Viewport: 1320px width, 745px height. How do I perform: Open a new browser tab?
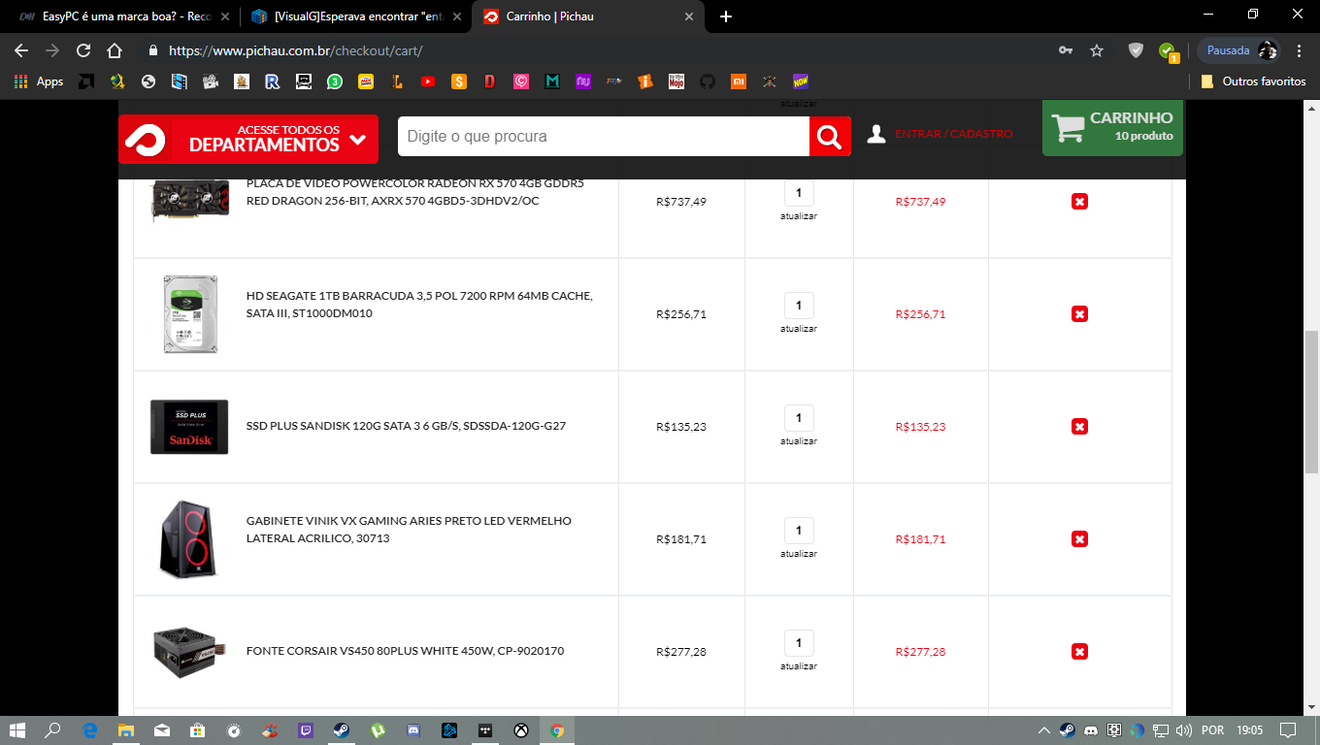pos(726,16)
